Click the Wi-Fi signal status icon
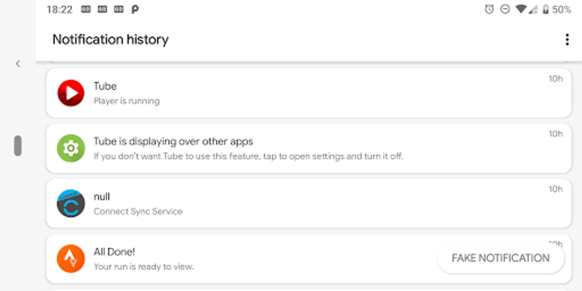The width and height of the screenshot is (582, 291). [x=521, y=9]
